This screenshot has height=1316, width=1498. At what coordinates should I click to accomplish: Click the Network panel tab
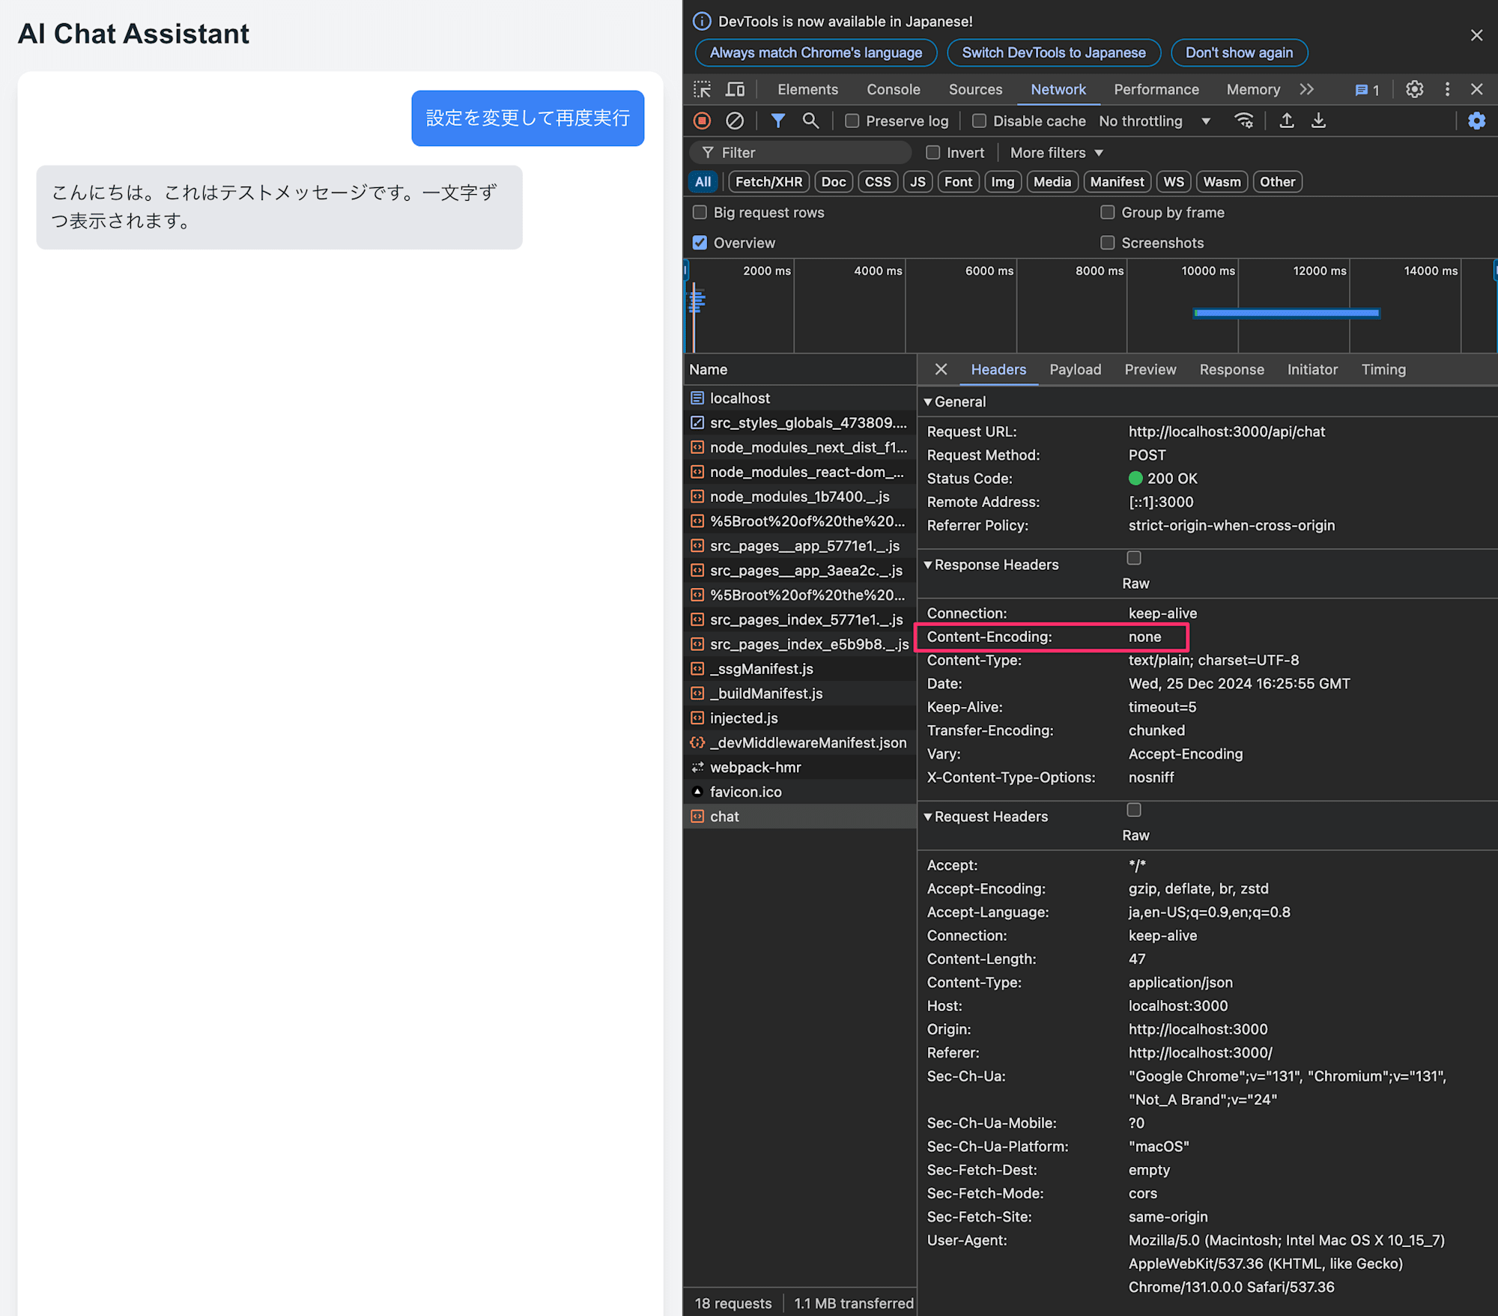point(1058,89)
